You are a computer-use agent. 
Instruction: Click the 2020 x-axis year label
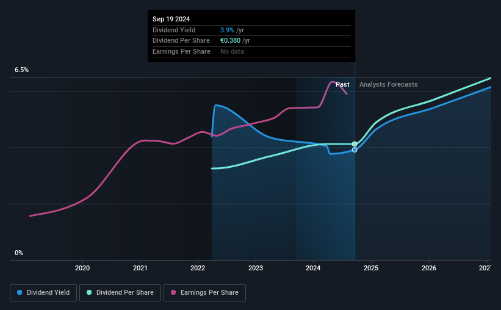click(82, 268)
